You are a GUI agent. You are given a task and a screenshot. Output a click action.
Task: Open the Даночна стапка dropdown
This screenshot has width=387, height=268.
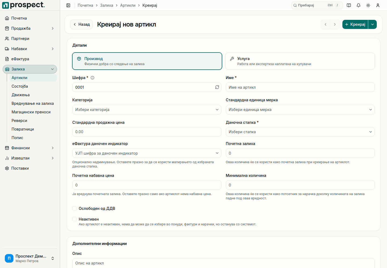300,132
